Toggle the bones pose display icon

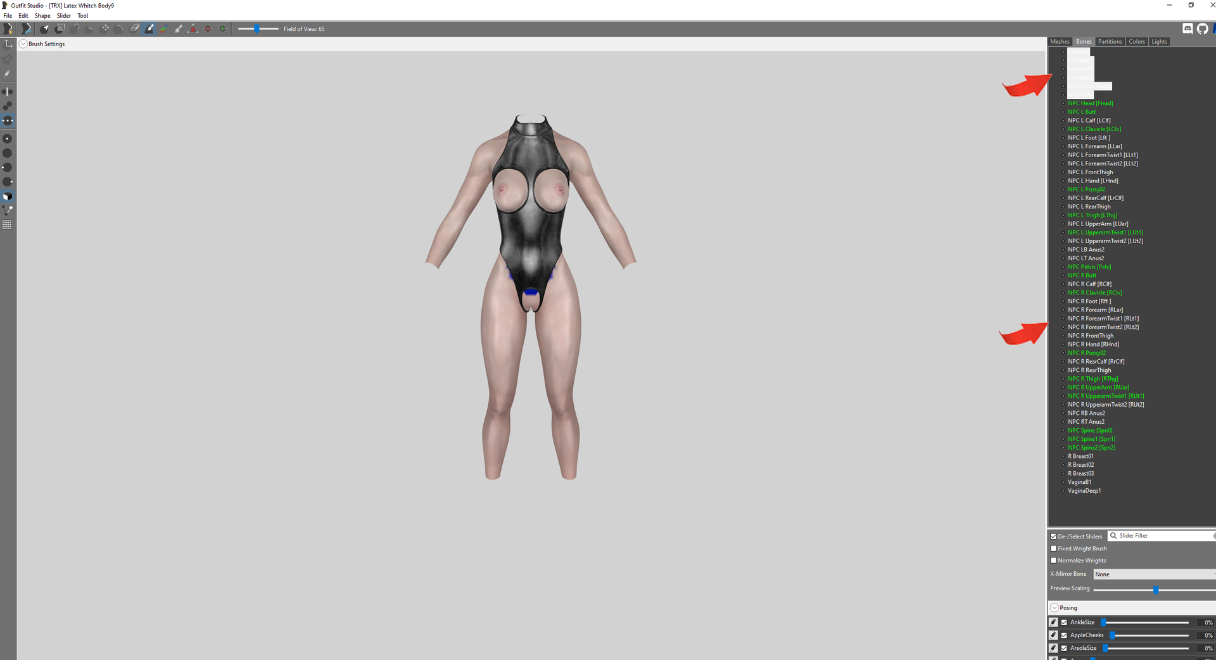8,210
